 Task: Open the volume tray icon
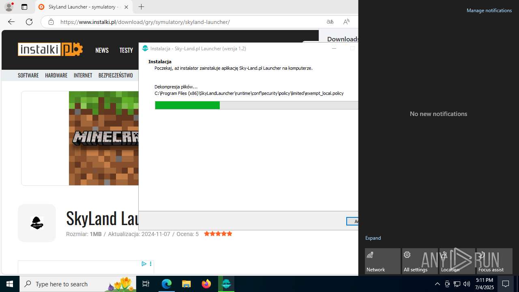pyautogui.click(x=467, y=284)
